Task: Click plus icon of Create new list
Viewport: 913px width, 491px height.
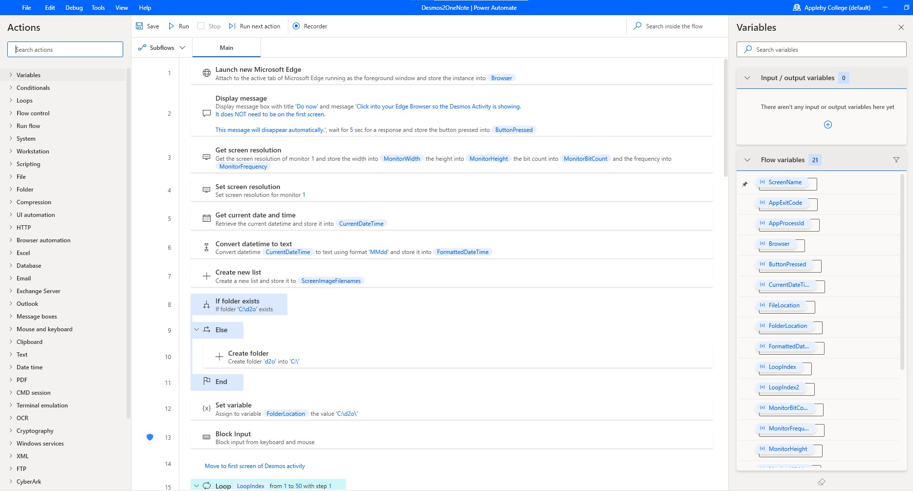Action: (206, 276)
